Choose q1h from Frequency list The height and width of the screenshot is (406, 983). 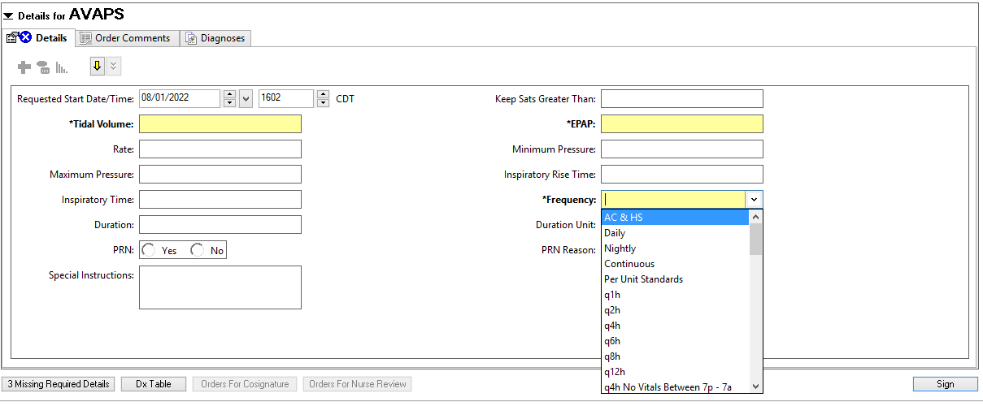tap(675, 294)
